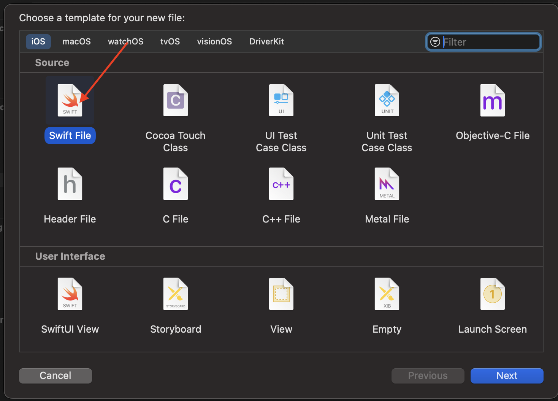Screen dimensions: 558x401
Task: Pick the View template icon
Action: pos(281,294)
